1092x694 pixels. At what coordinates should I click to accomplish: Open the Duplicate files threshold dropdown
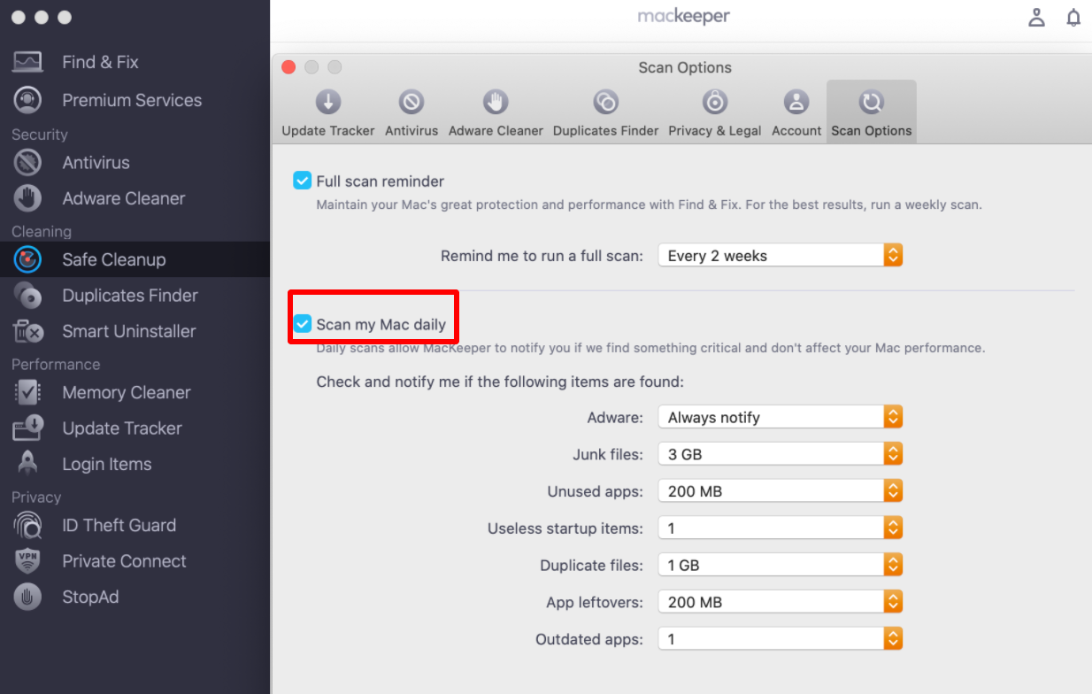[x=781, y=565]
